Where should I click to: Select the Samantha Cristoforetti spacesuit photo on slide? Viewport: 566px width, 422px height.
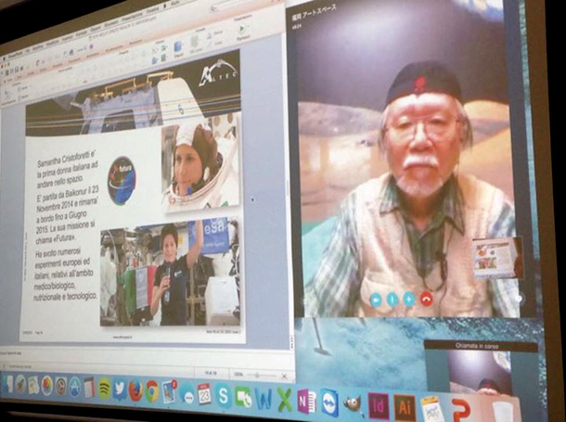pos(200,164)
